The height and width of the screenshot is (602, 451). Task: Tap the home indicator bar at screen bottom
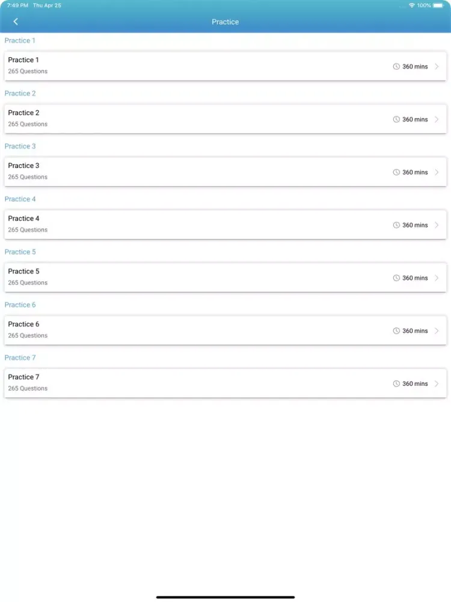coord(226,596)
